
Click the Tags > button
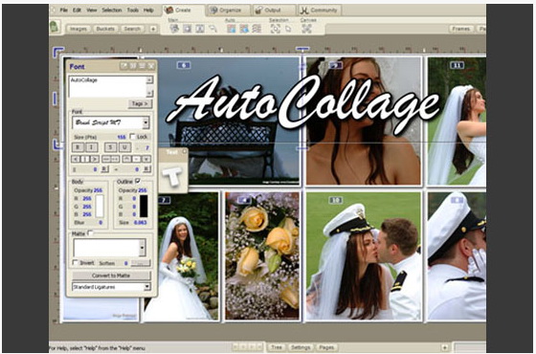pyautogui.click(x=140, y=103)
